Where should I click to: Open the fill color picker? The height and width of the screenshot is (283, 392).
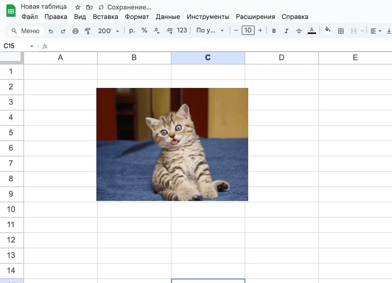coord(327,30)
